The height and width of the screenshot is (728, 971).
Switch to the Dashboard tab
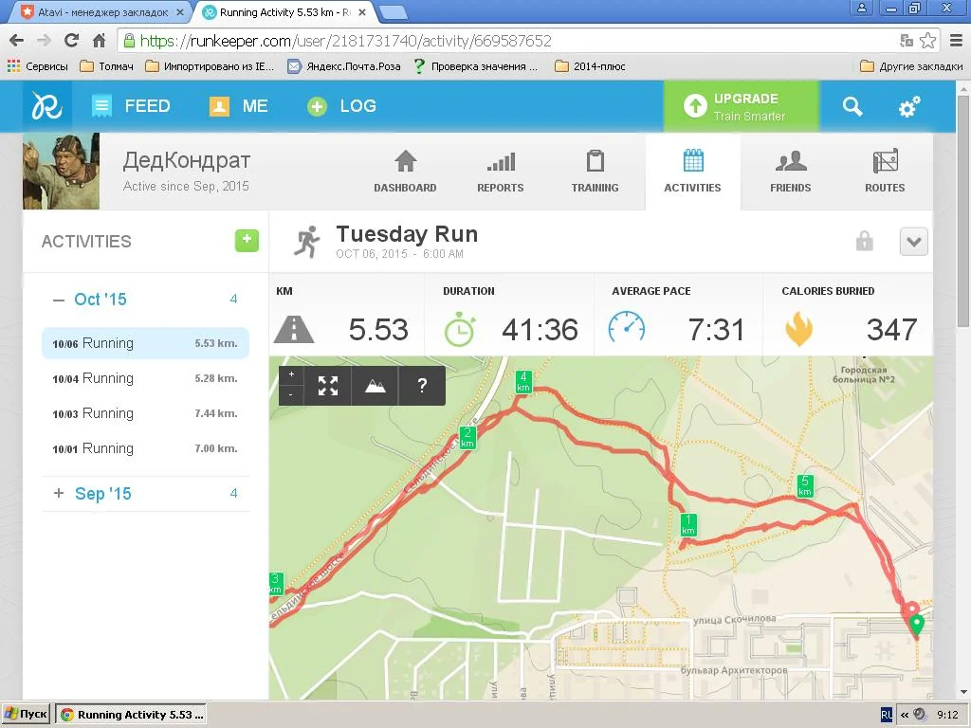(405, 172)
